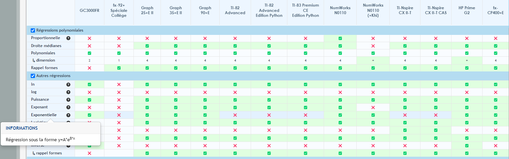
Task: Click the INFORMATIONS tooltip heading
Action: point(21,128)
